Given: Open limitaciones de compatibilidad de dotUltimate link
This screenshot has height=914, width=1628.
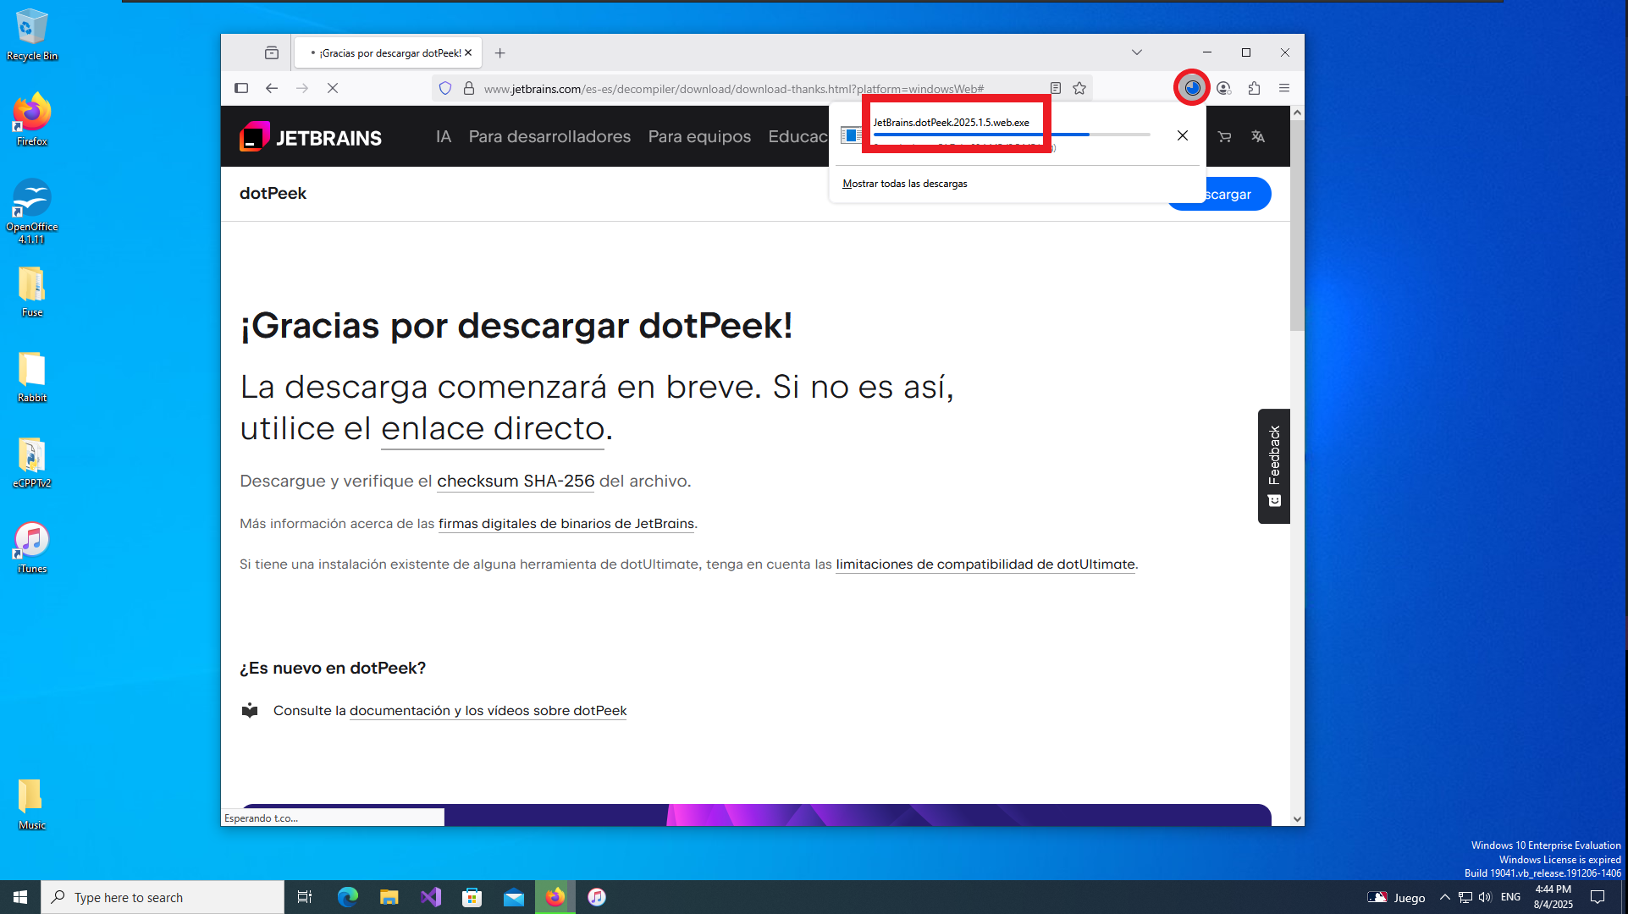Looking at the screenshot, I should (x=985, y=564).
